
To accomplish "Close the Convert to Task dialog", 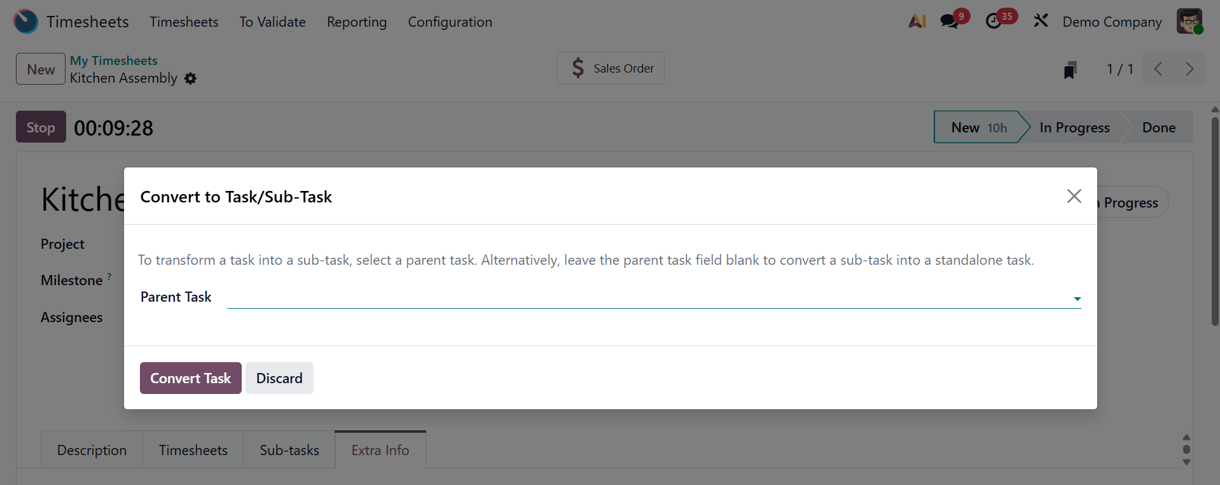I will coord(1074,196).
